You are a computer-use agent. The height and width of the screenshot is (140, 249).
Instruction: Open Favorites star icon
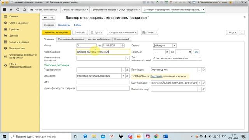(11, 10)
